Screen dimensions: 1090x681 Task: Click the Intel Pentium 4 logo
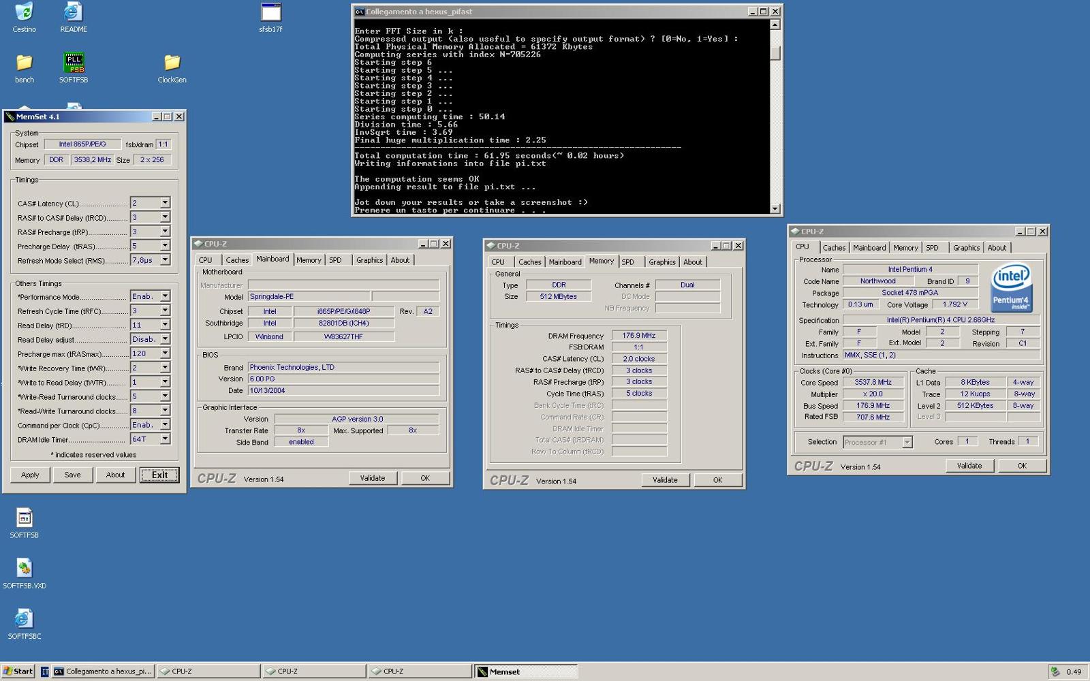coord(1011,288)
